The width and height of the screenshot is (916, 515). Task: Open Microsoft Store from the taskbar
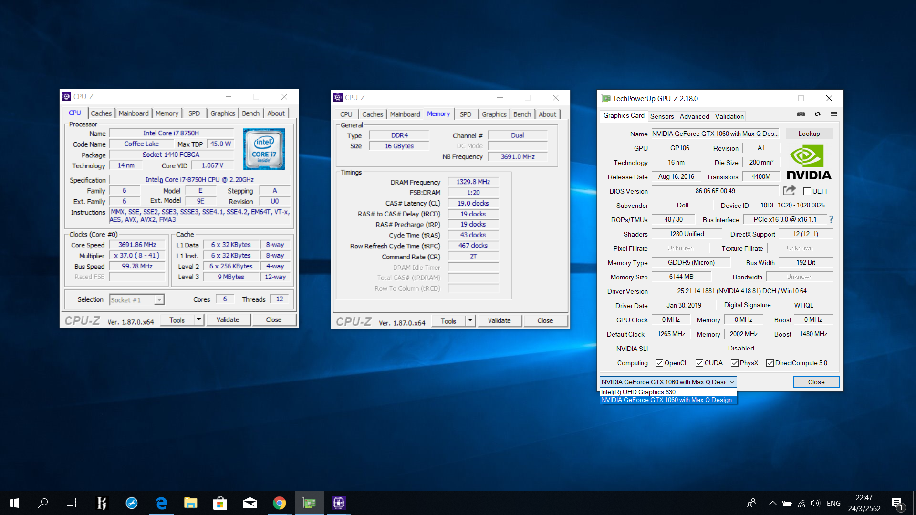click(x=220, y=503)
